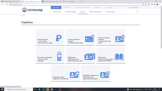
Task: Click the open book schoolchild card icon
Action: pyautogui.click(x=119, y=57)
